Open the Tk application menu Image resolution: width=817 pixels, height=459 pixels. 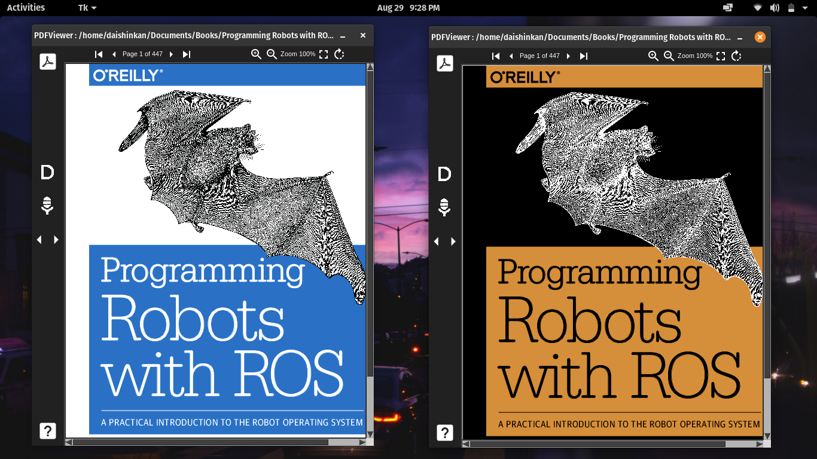tap(87, 8)
